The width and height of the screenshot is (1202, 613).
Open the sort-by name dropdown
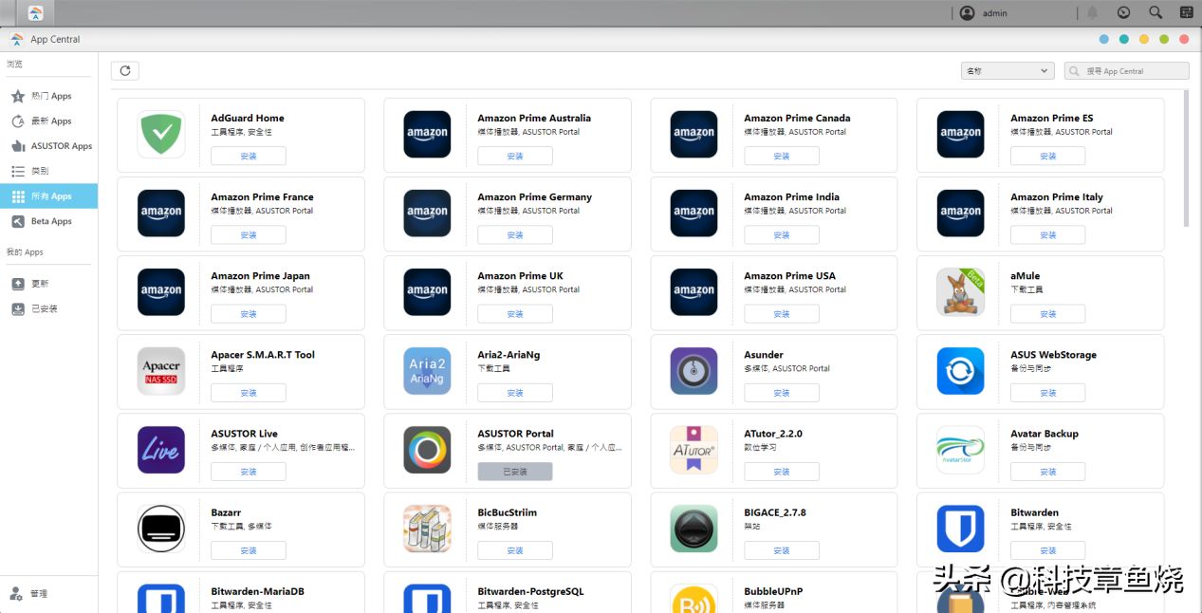1008,71
